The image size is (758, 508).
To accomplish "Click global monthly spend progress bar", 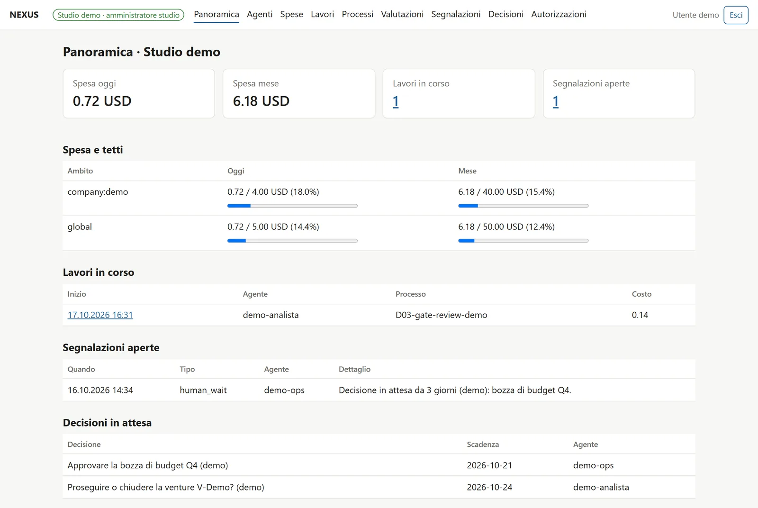I will tap(523, 241).
